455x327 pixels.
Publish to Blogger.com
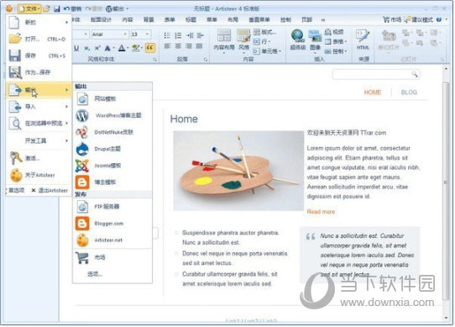[112, 224]
